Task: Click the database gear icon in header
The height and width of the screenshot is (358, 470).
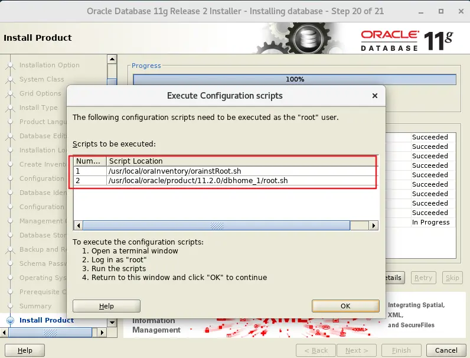Action: point(308,38)
